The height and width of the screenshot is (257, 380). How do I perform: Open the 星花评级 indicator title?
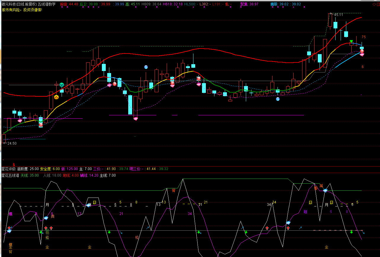[8, 169]
